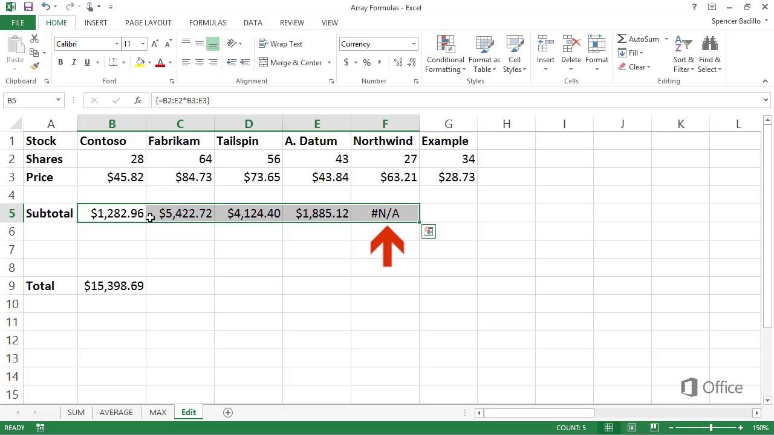Open the Clear dropdown
Image resolution: width=774 pixels, height=435 pixels.
634,67
